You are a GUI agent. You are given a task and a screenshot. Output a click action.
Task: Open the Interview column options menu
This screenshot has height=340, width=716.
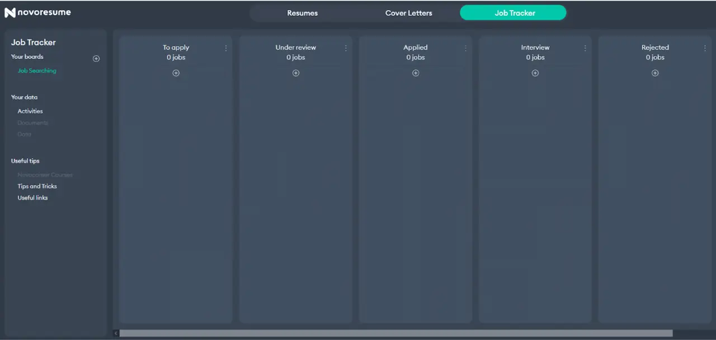point(585,48)
